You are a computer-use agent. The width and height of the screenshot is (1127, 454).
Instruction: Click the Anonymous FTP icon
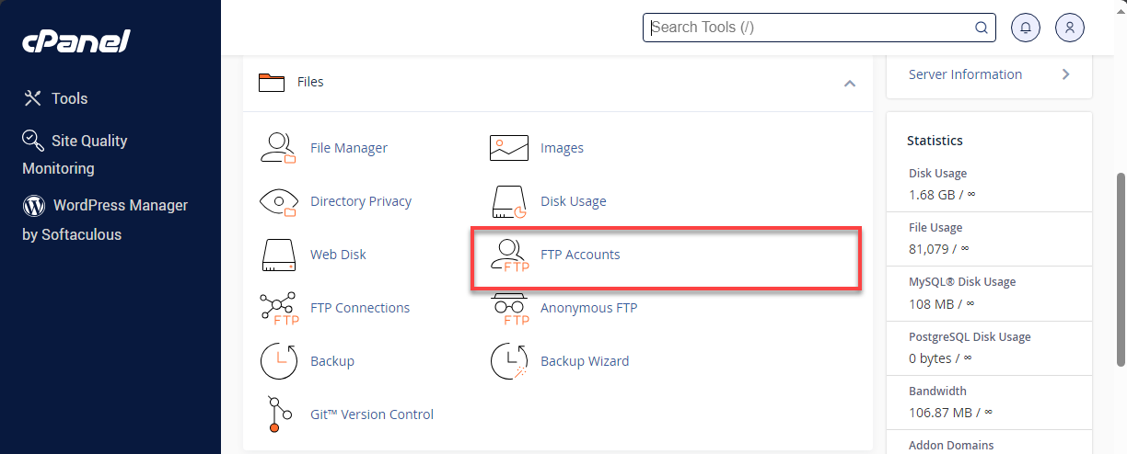pos(509,309)
